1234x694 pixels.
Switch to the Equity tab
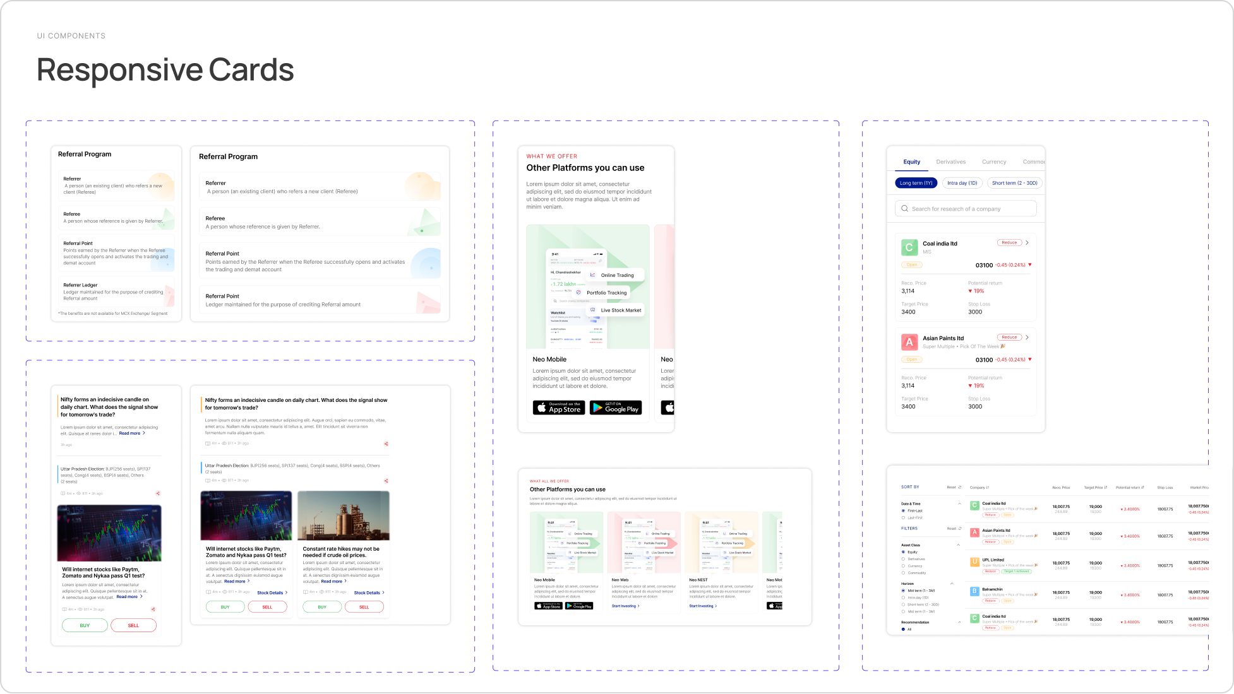click(912, 162)
